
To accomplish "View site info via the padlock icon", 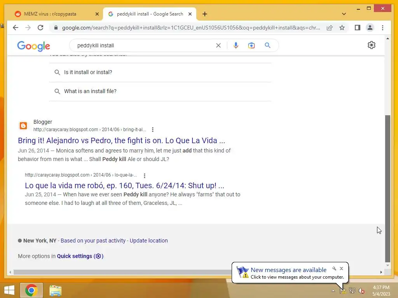I will 56,28.
